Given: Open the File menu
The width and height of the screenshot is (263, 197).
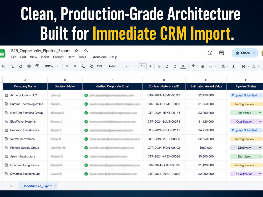Looking at the screenshot, I should click(x=14, y=57).
